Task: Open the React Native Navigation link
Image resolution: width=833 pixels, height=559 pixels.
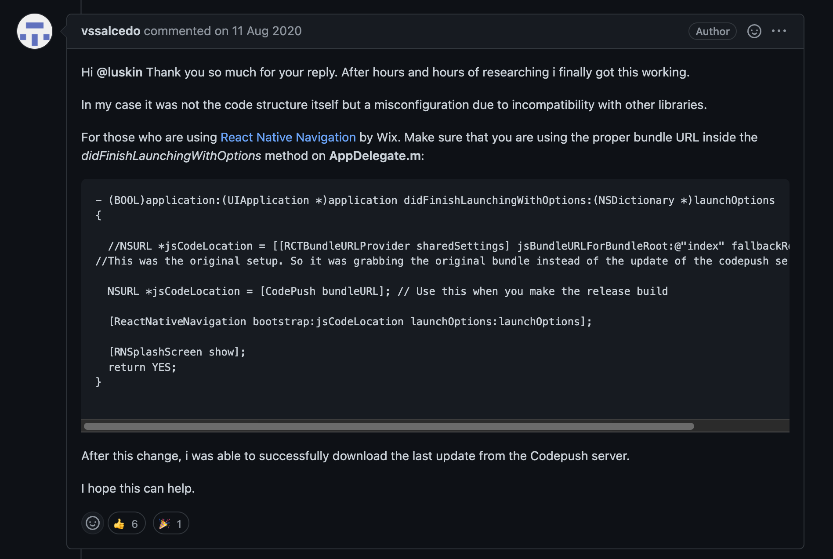Action: pos(288,137)
